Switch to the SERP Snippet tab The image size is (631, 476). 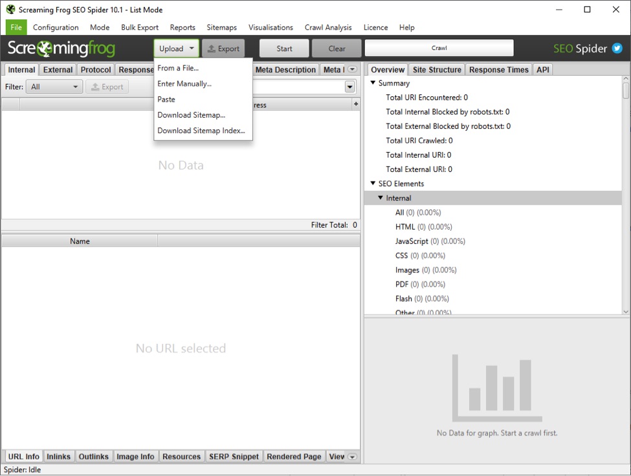pos(234,457)
